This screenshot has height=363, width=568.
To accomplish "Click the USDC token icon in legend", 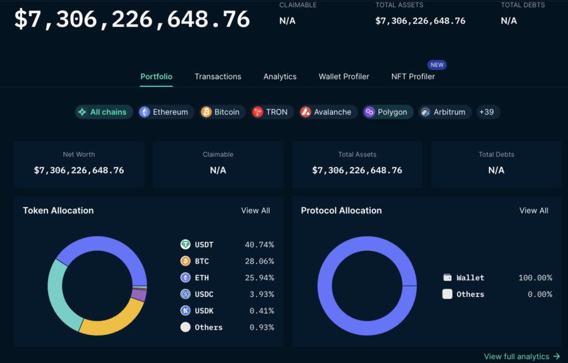I will [185, 294].
